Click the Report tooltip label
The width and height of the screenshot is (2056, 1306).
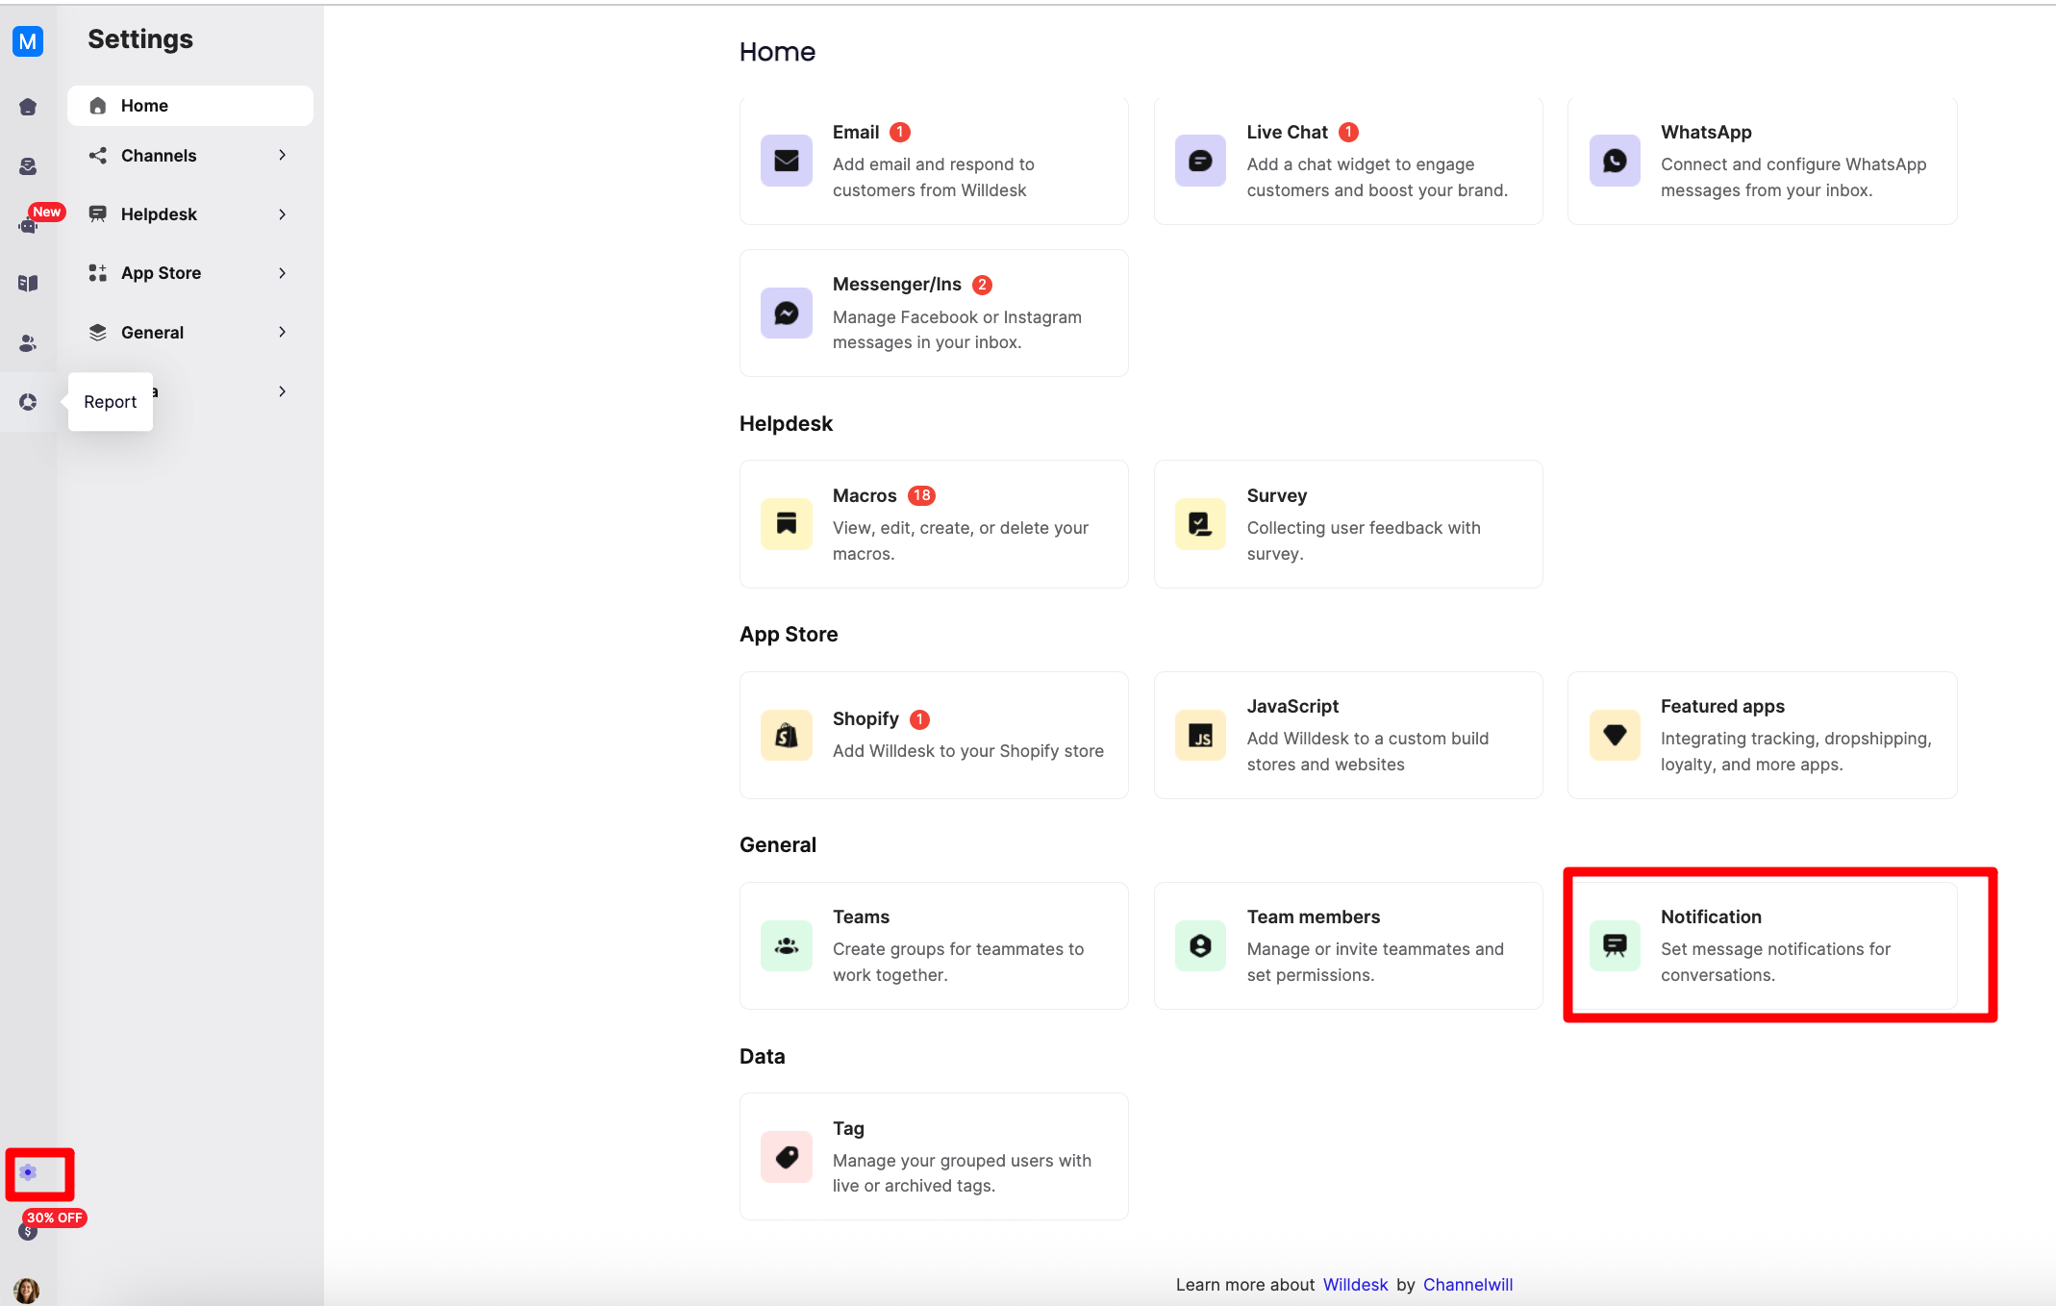point(111,402)
